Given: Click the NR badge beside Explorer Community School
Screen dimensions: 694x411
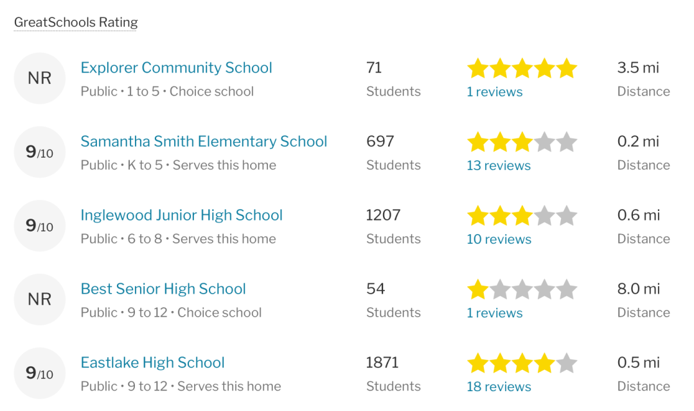Looking at the screenshot, I should click(x=40, y=78).
